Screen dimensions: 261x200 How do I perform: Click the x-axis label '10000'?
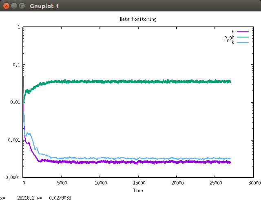101,183
